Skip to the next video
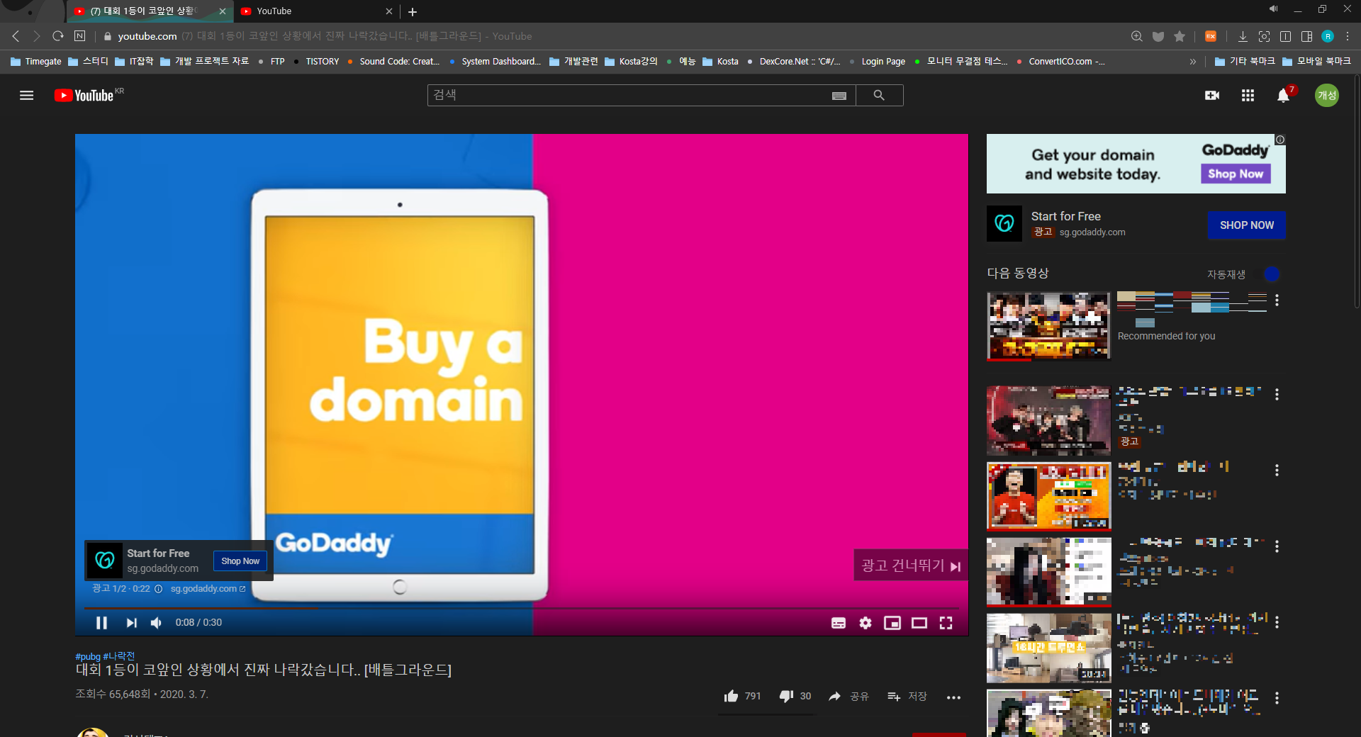 [131, 623]
